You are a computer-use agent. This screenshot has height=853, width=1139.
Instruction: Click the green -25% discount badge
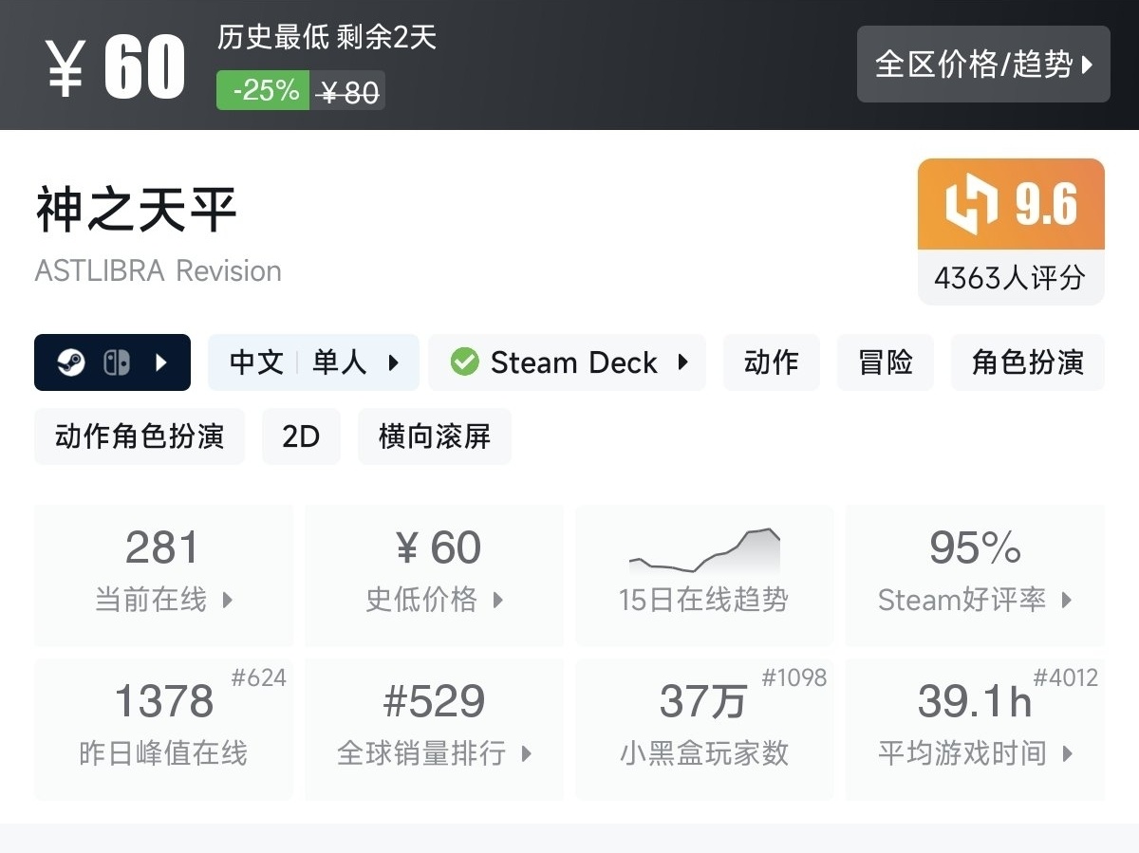[263, 90]
